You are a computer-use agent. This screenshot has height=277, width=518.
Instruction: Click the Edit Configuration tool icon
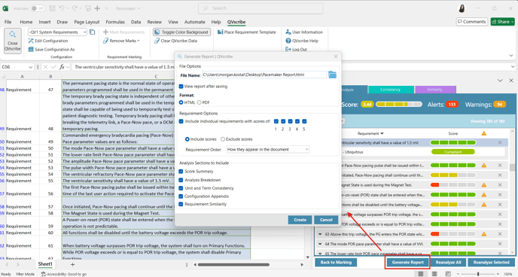(31, 41)
